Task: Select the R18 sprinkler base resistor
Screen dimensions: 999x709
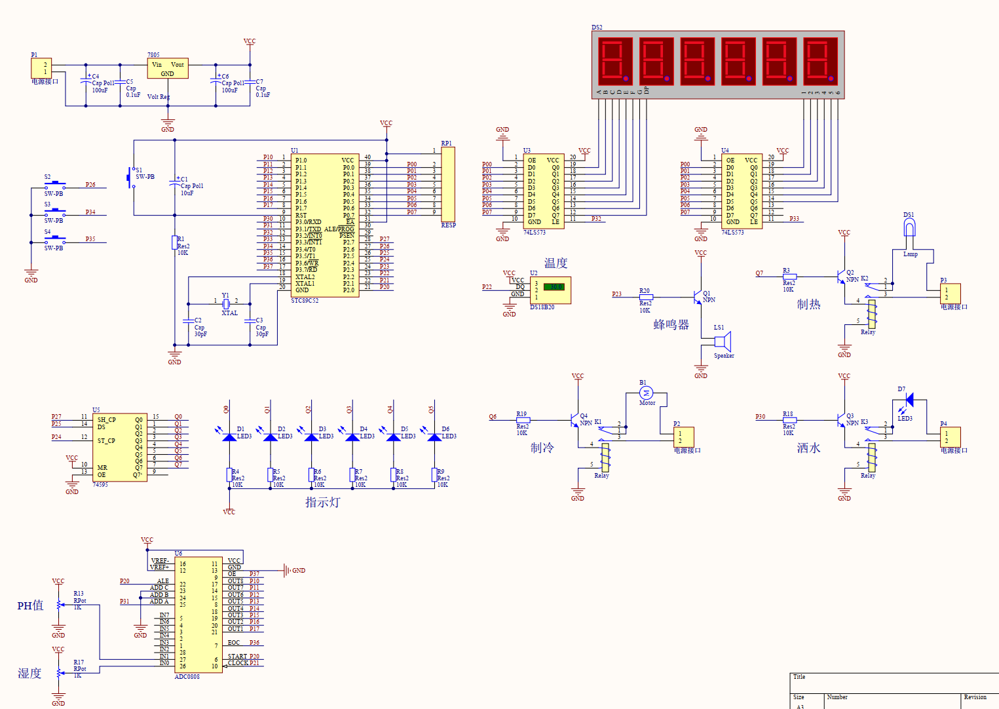Action: coord(789,420)
